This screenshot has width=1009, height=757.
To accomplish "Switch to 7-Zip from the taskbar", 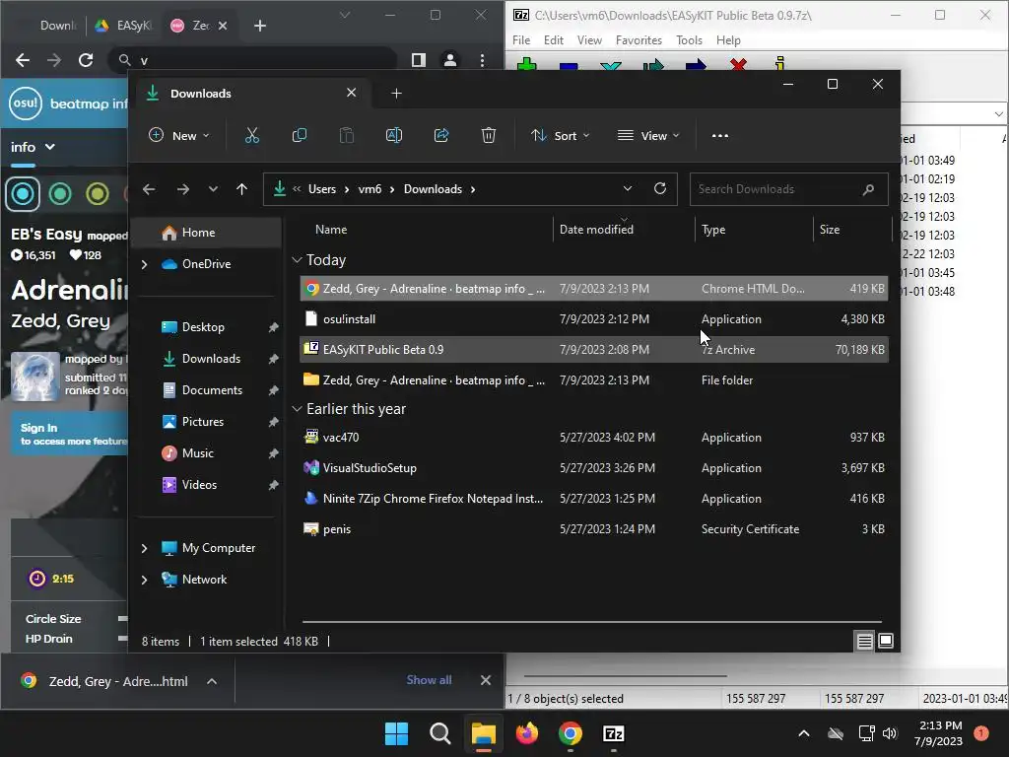I will 613,733.
